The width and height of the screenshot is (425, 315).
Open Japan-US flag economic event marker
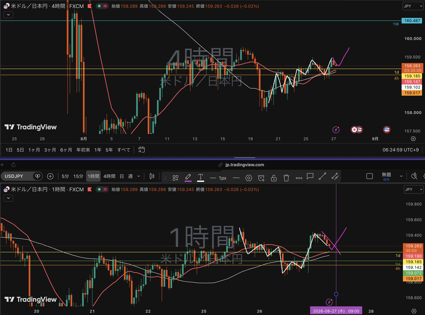click(357, 129)
